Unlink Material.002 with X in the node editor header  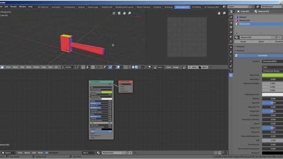[131, 153]
